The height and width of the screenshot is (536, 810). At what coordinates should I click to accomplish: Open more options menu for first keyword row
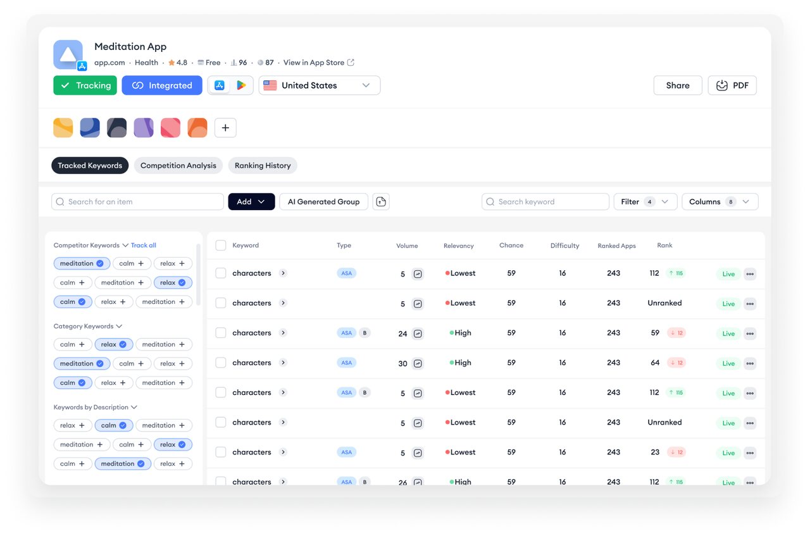[750, 274]
